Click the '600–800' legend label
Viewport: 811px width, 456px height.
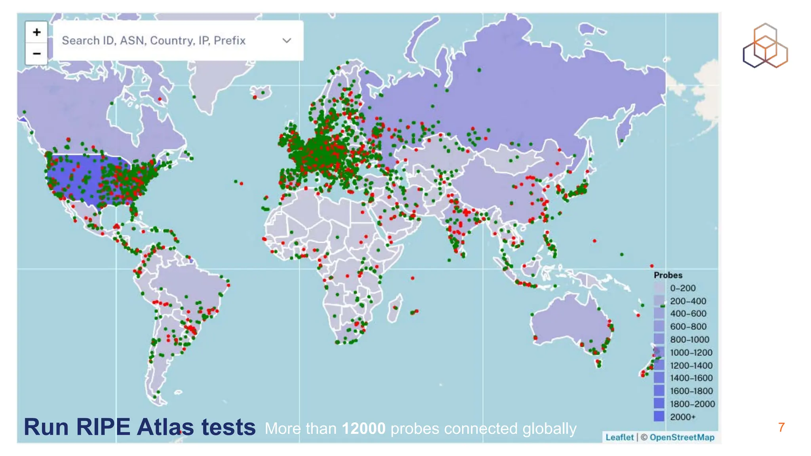click(688, 327)
